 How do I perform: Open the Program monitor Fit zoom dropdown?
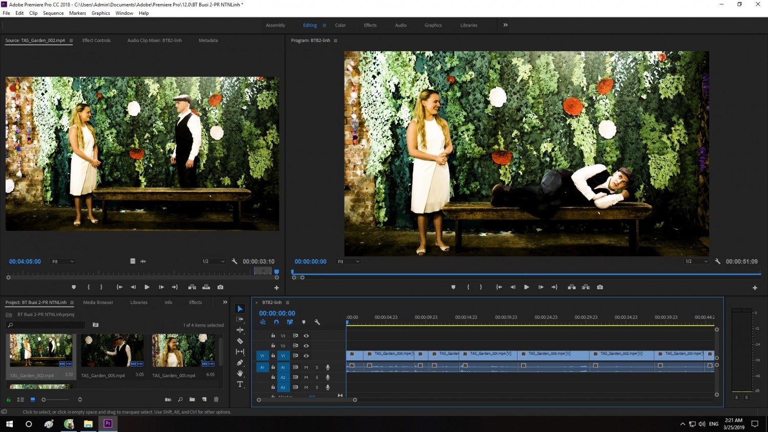tap(348, 262)
